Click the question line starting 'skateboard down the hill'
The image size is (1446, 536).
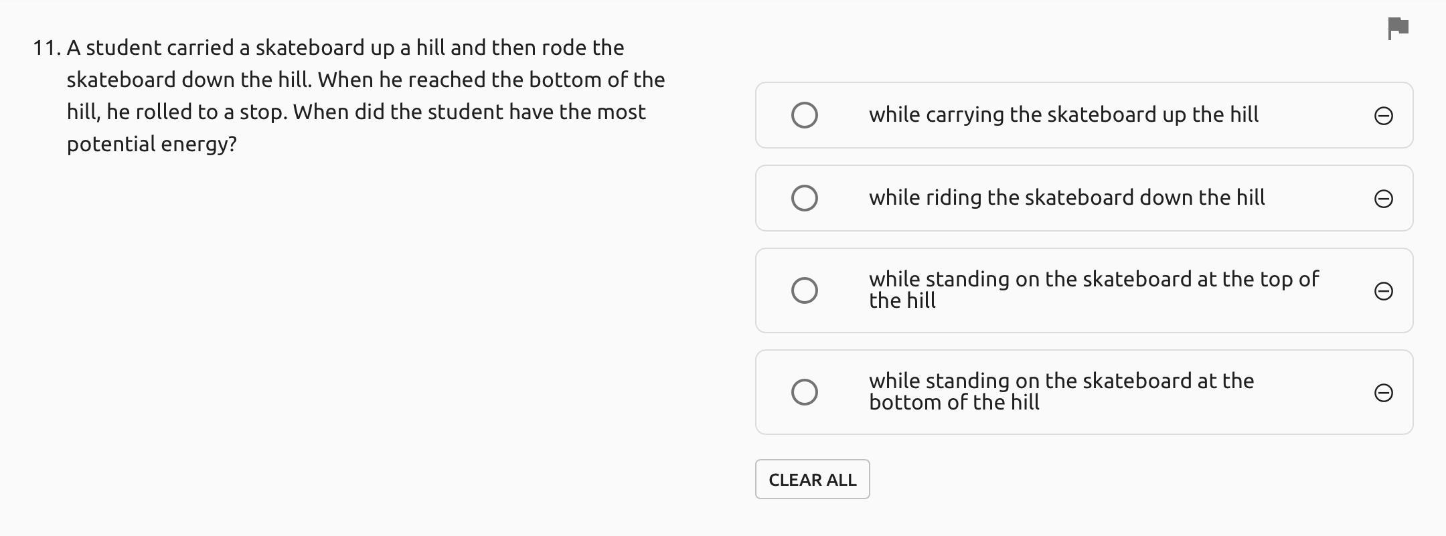pos(366,80)
